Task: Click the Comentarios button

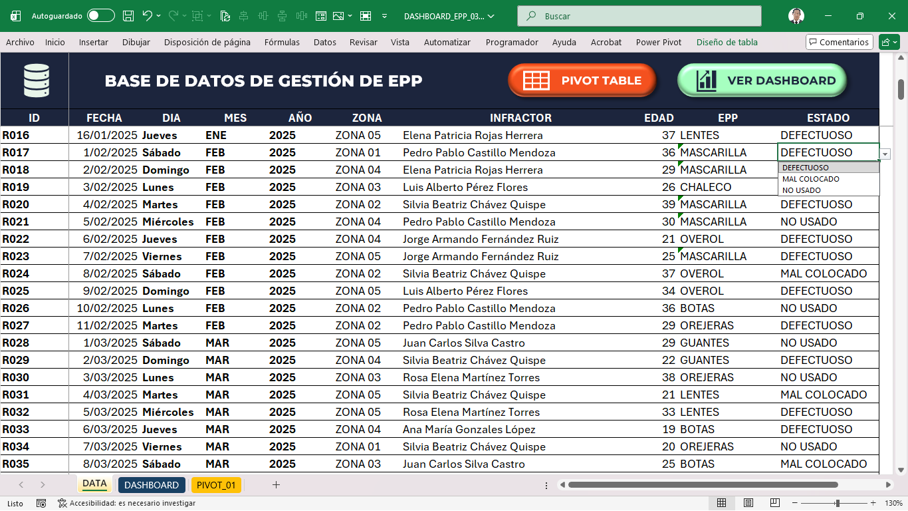Action: click(x=839, y=42)
